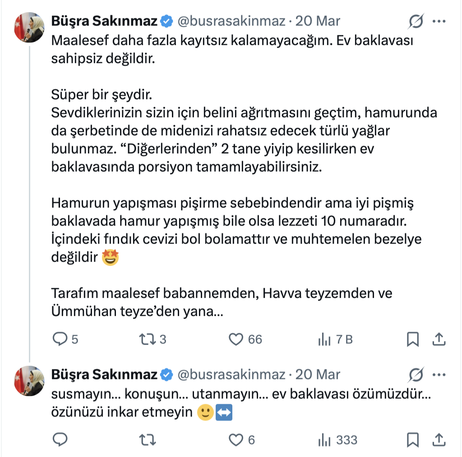The image size is (462, 457).
Task: Open Büşra Sakınmaz profile from first tweet name
Action: [104, 21]
